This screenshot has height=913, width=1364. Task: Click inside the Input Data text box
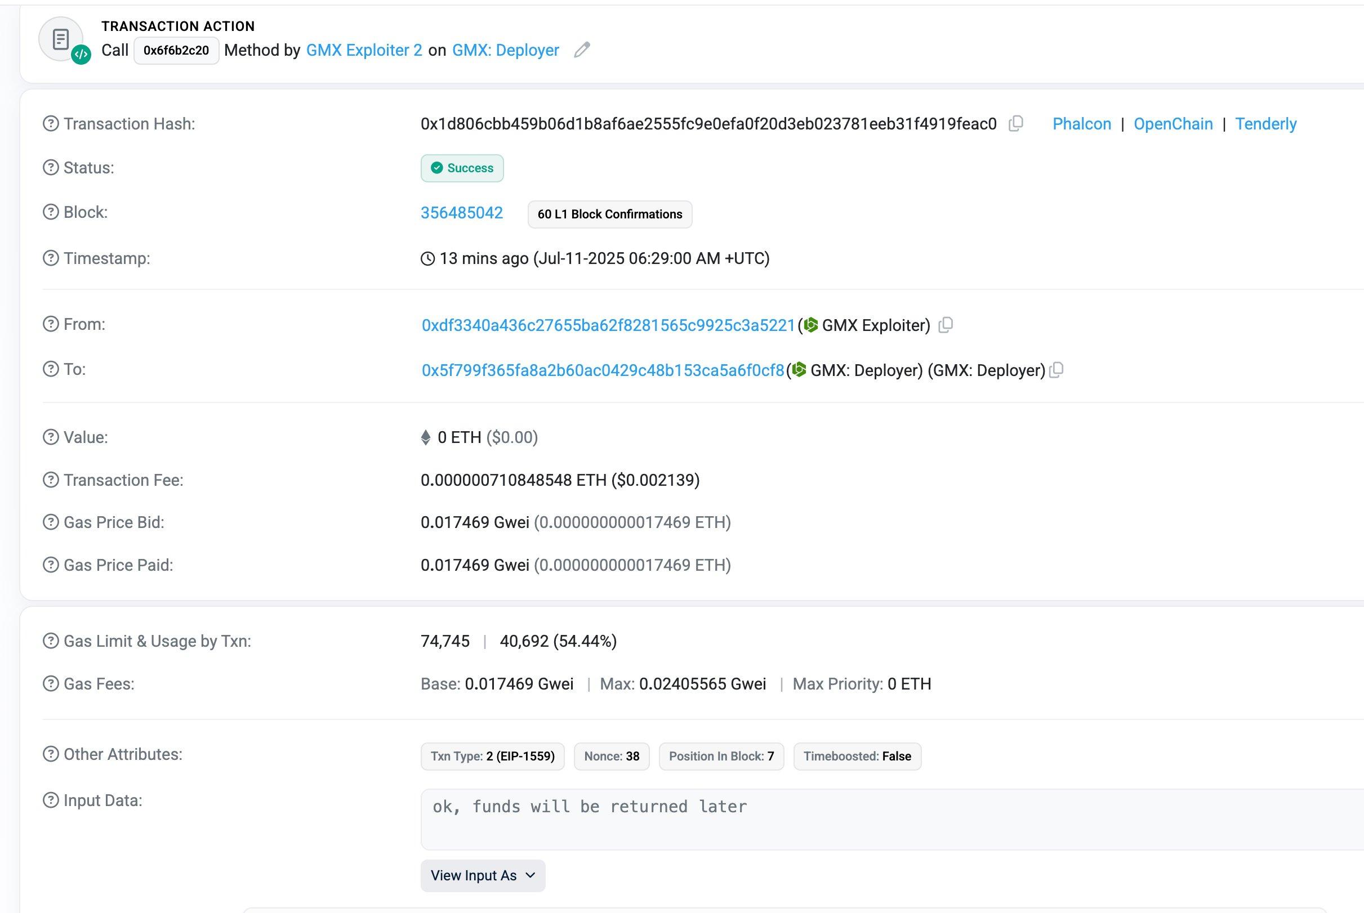(x=892, y=819)
